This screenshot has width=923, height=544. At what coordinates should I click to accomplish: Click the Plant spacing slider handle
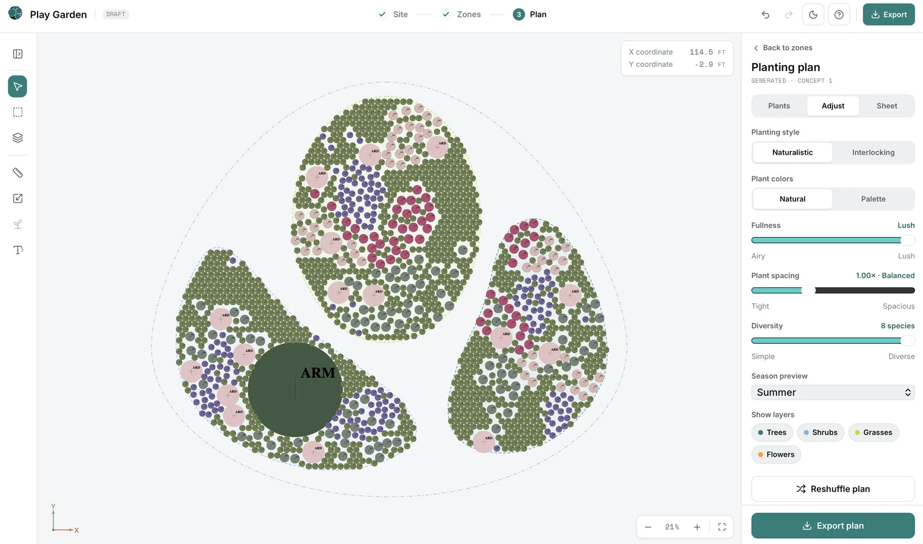(809, 290)
